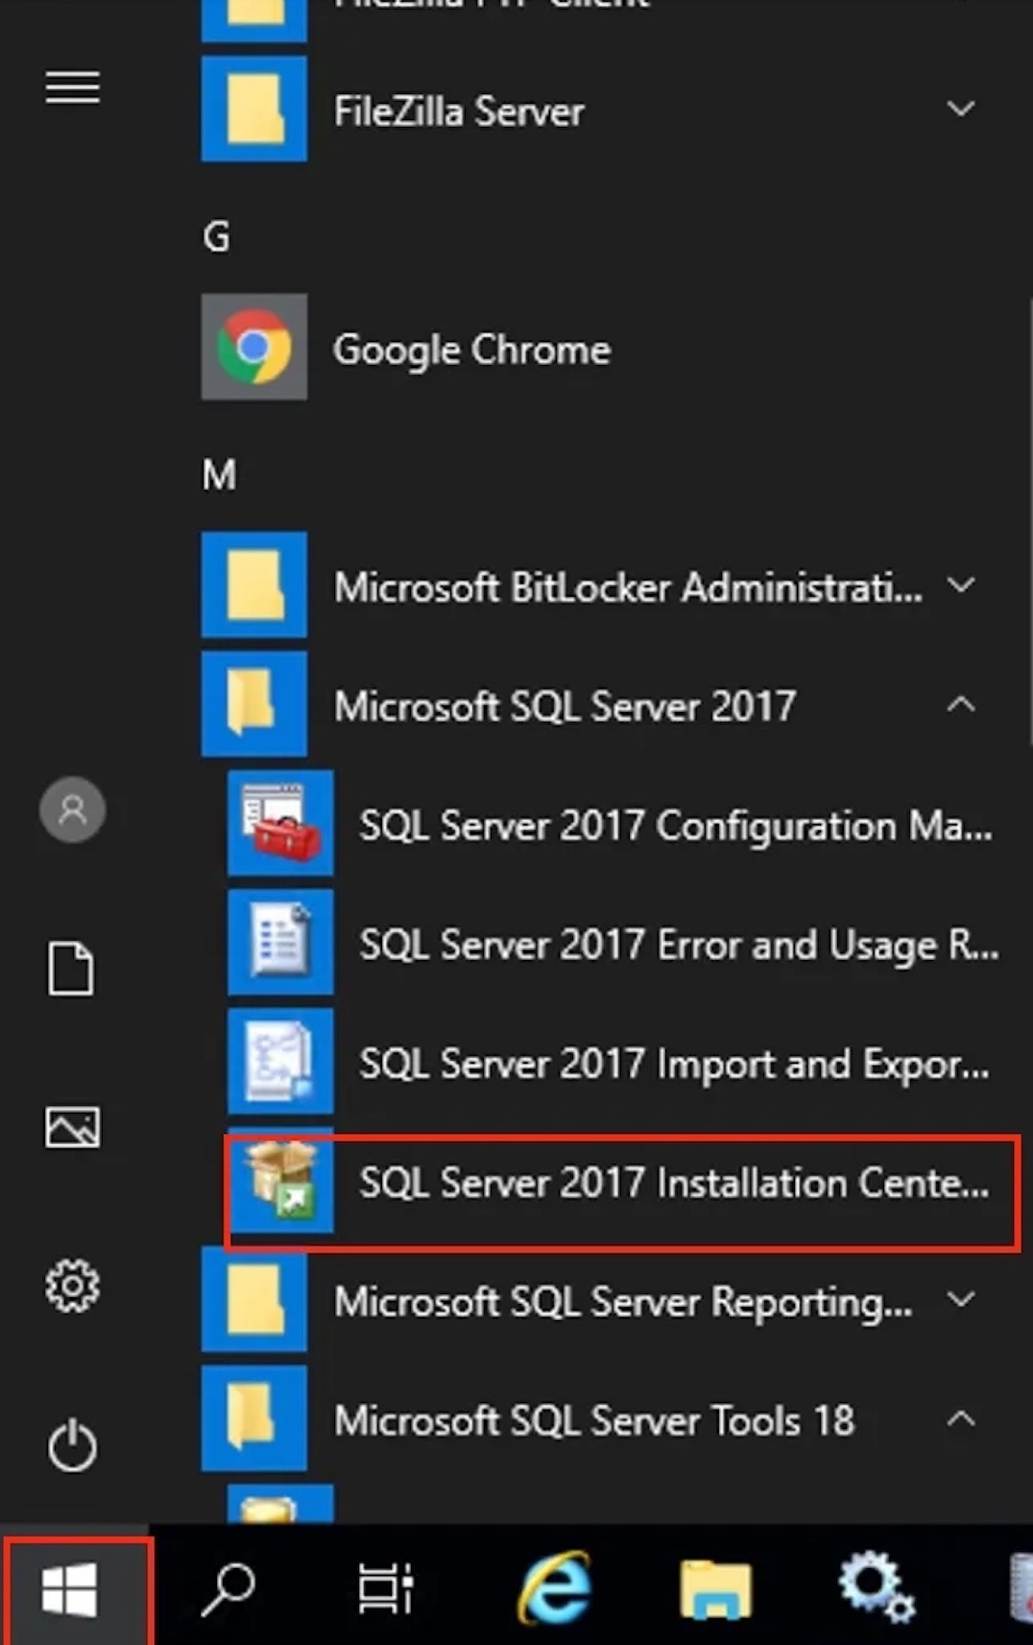Screen dimensions: 1033x1645
Task: Open File Explorer from the taskbar
Action: (x=715, y=1589)
